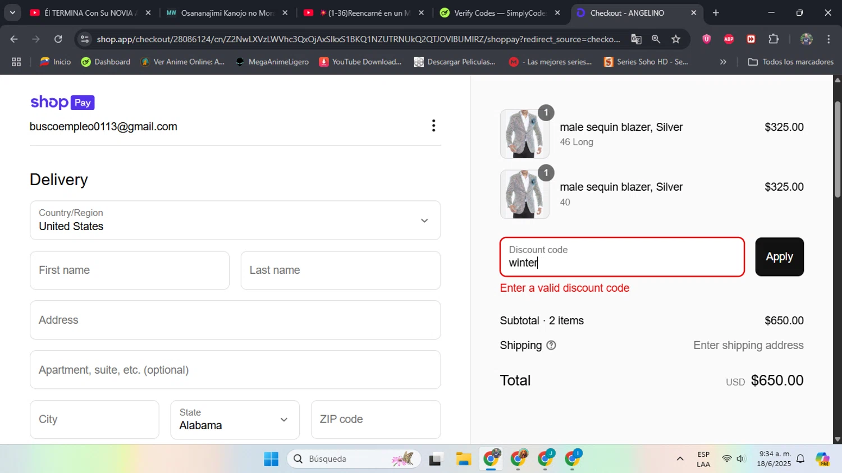The width and height of the screenshot is (842, 473).
Task: Open File Explorer from the taskbar
Action: point(463,459)
